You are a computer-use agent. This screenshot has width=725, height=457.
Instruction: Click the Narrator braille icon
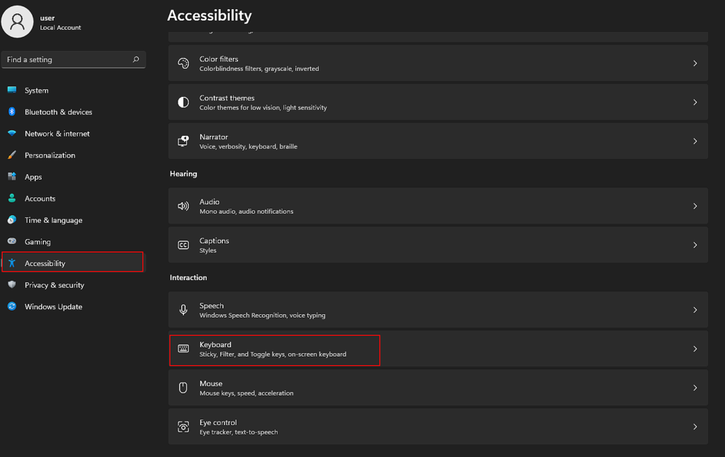[x=183, y=141]
